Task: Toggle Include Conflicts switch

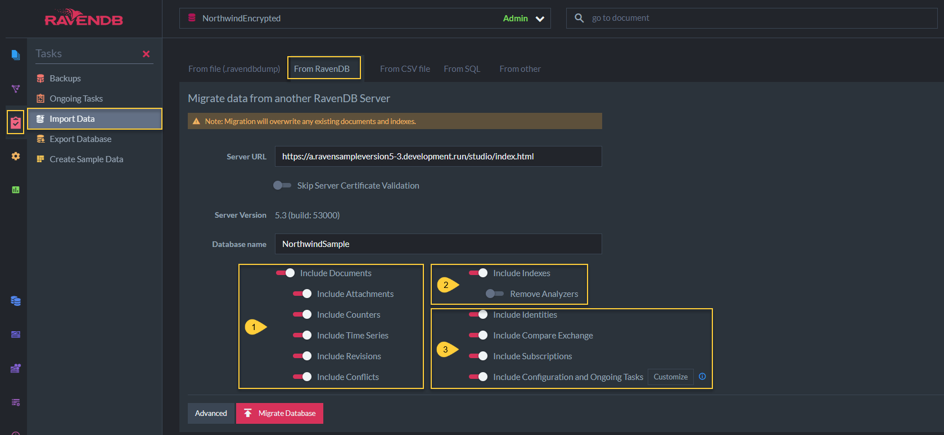Action: click(302, 377)
